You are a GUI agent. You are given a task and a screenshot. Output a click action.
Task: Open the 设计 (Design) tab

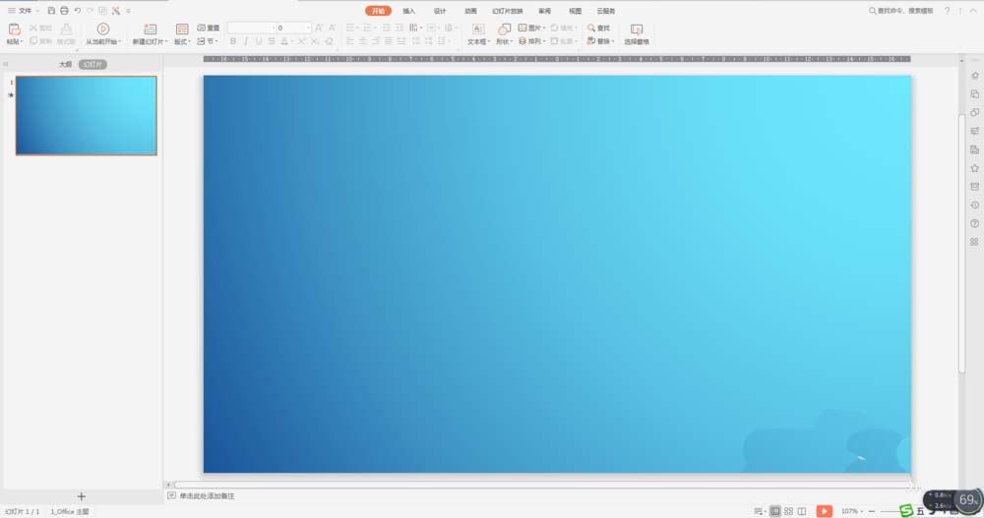(x=440, y=11)
